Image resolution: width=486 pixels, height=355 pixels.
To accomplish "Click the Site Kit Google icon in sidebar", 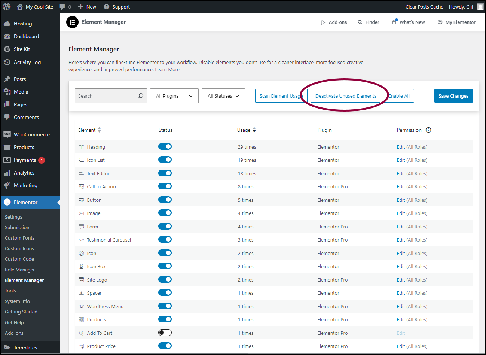I will point(7,49).
